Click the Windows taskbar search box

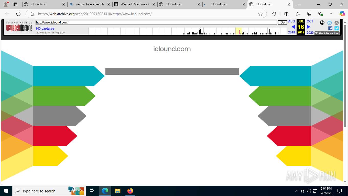tap(49, 191)
